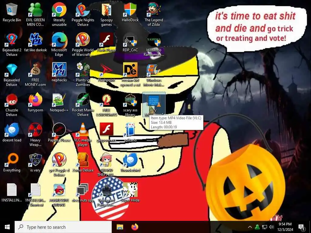Select the Heavy Weapon radiation icon
The width and height of the screenshot is (311, 233).
pos(35,130)
